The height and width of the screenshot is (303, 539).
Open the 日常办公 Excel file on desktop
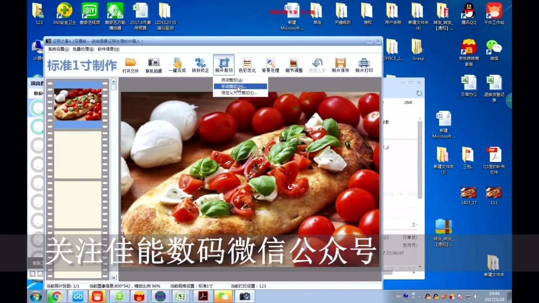pos(469,86)
